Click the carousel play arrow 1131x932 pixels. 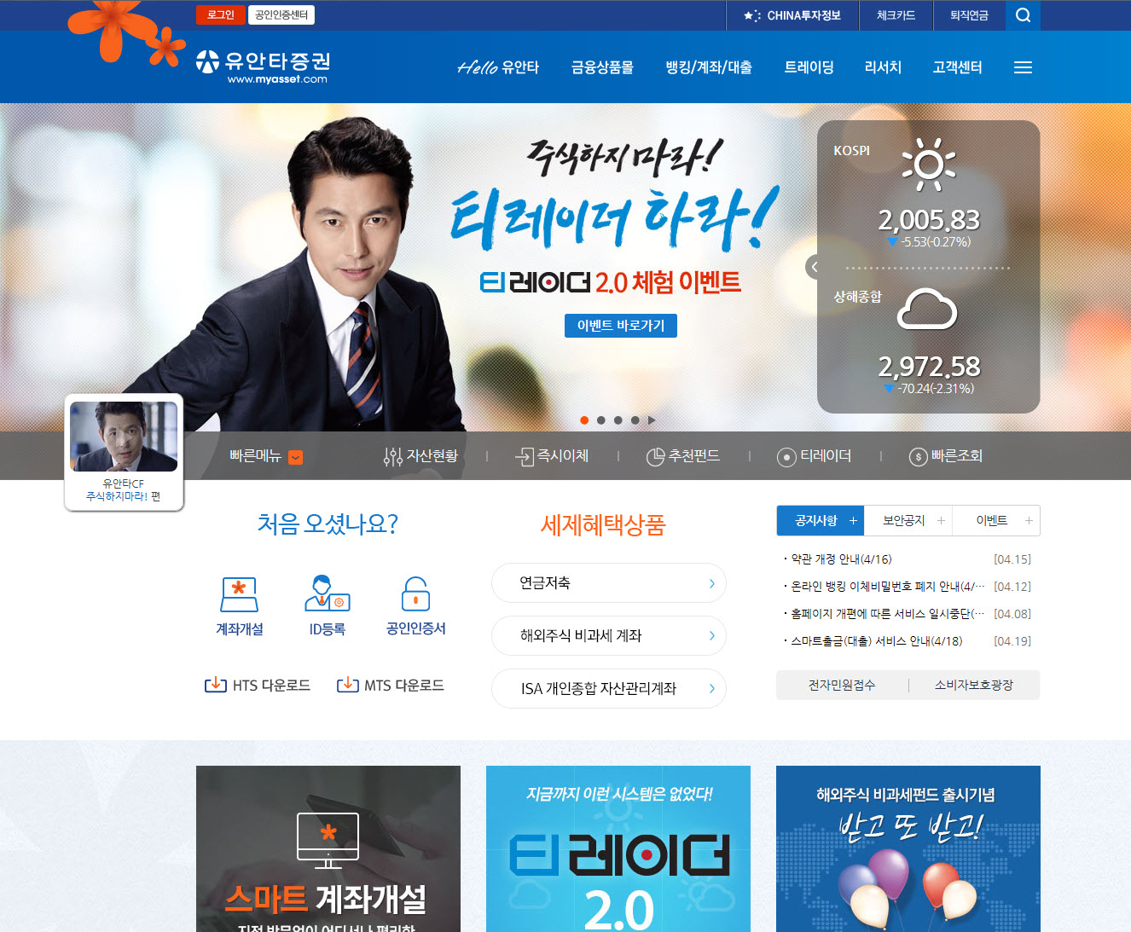click(x=652, y=420)
